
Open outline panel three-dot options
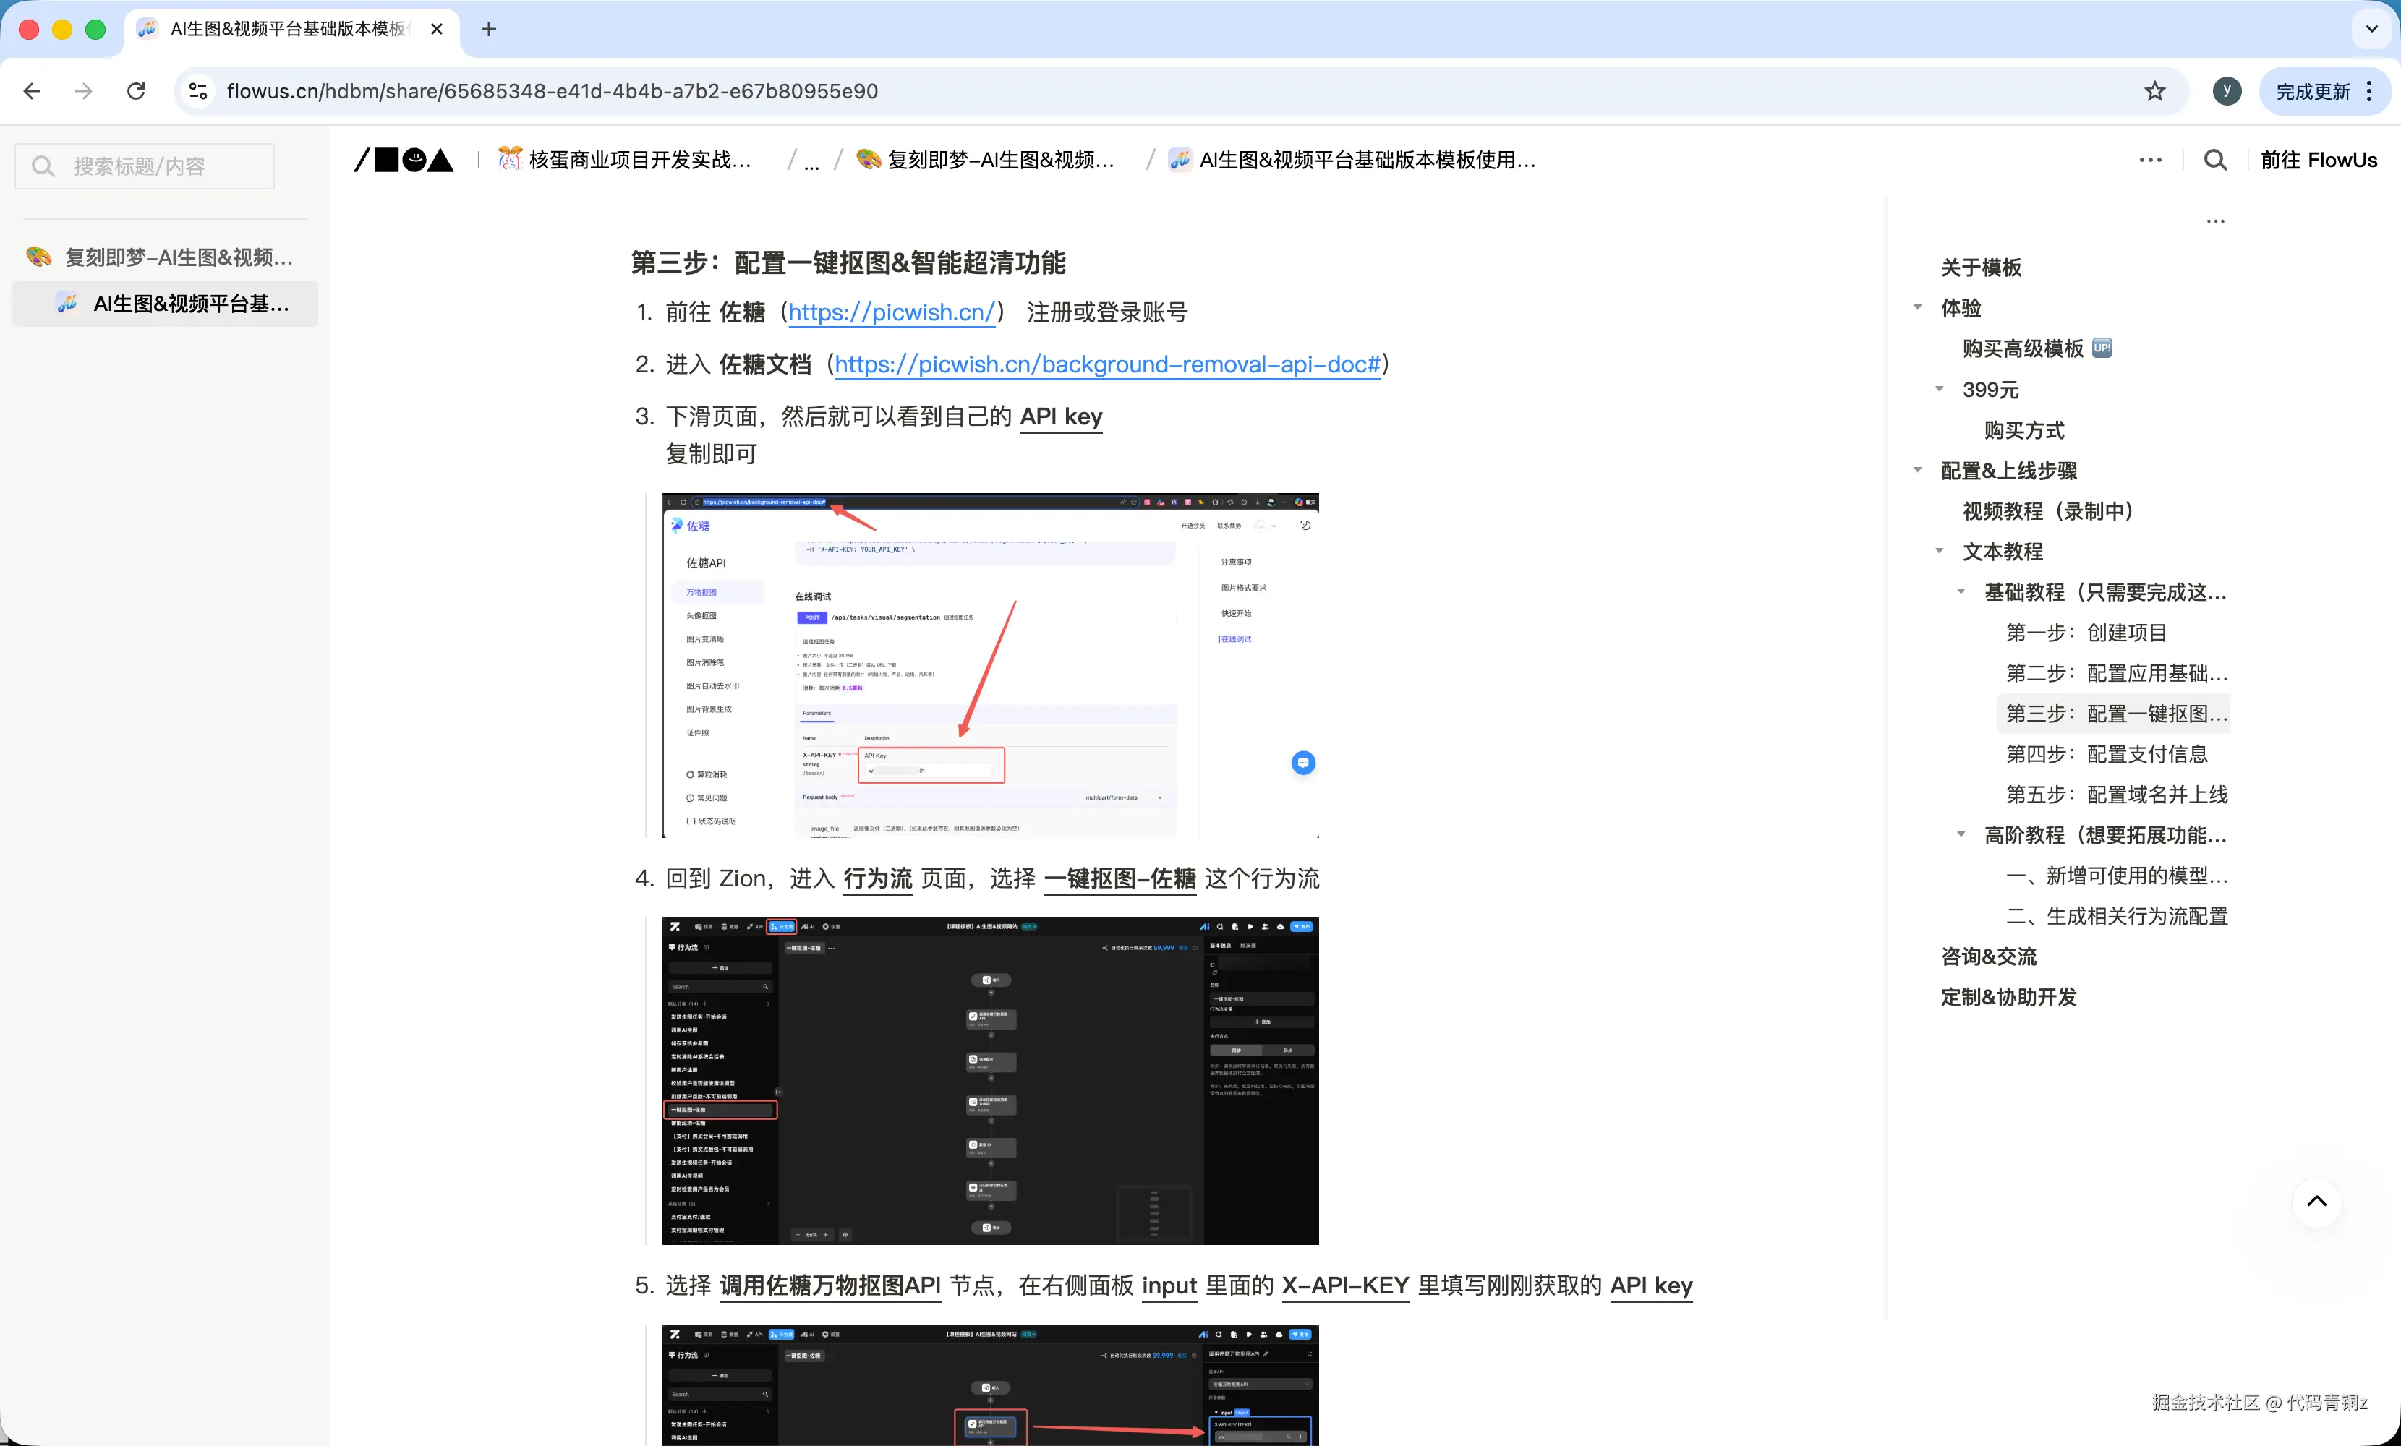point(2215,221)
